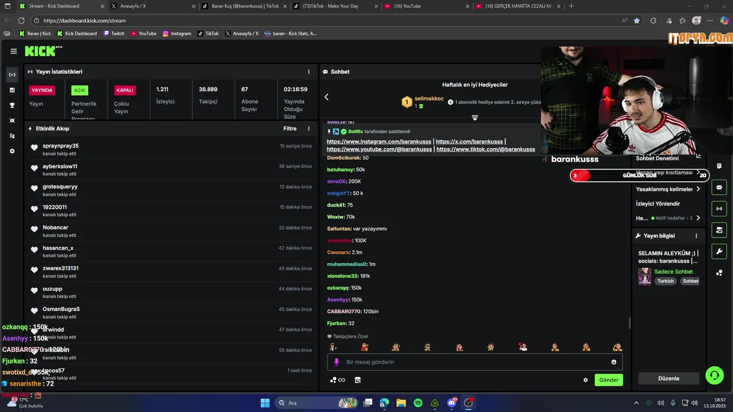This screenshot has width=733, height=412.
Task: Open the trophy achievements sidebar icon
Action: [x=12, y=105]
